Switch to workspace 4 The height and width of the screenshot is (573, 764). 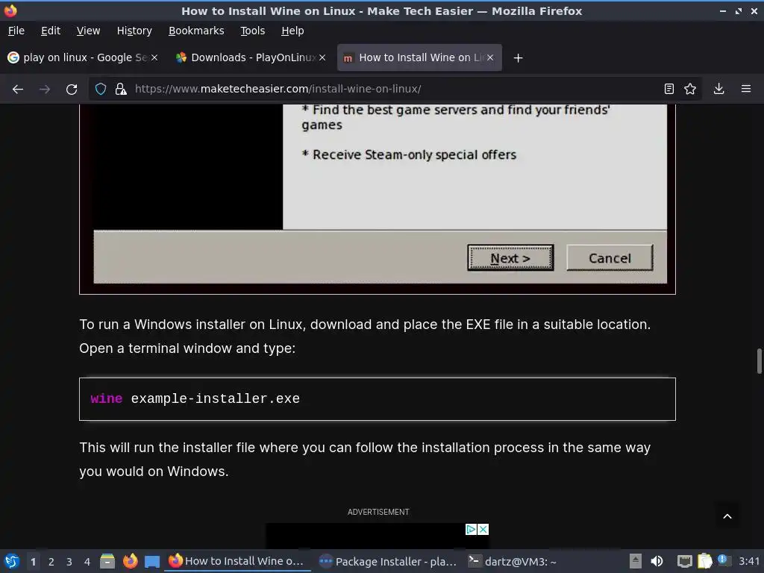pyautogui.click(x=87, y=562)
